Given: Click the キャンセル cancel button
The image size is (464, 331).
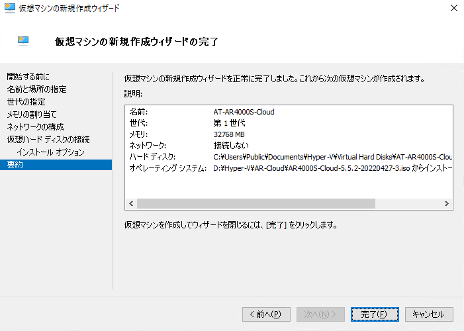Looking at the screenshot, I should pos(429,314).
